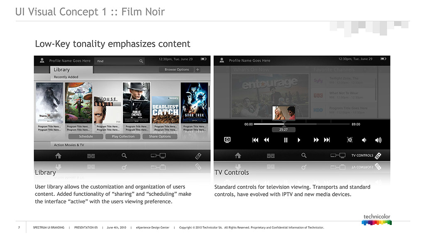
Task: Click the rewind double-arrow icon
Action: click(x=266, y=140)
